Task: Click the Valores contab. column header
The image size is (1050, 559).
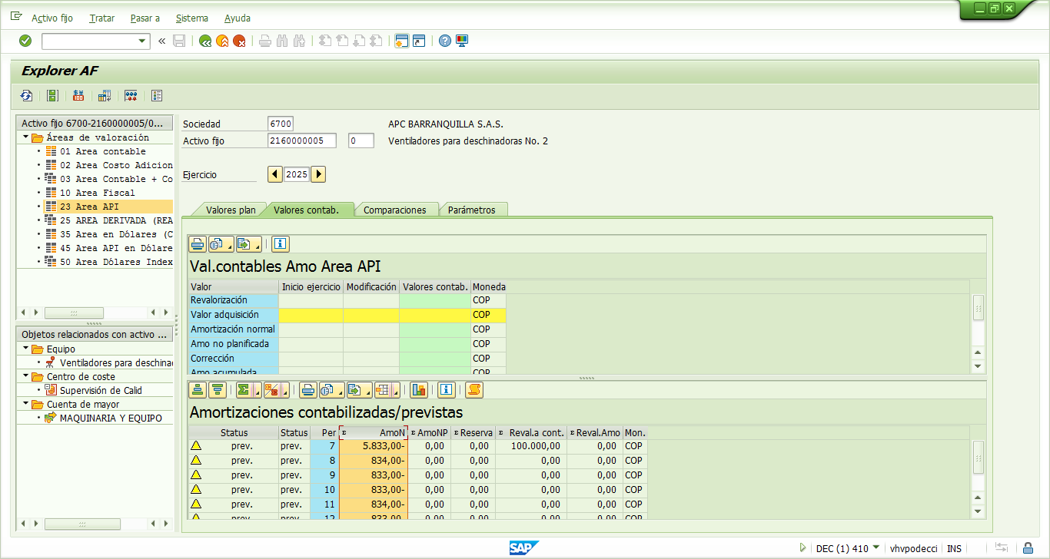Action: [x=435, y=286]
